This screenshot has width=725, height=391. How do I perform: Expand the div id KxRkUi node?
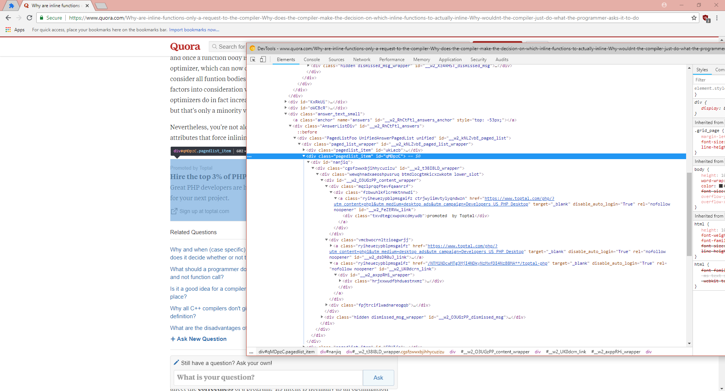click(x=285, y=102)
